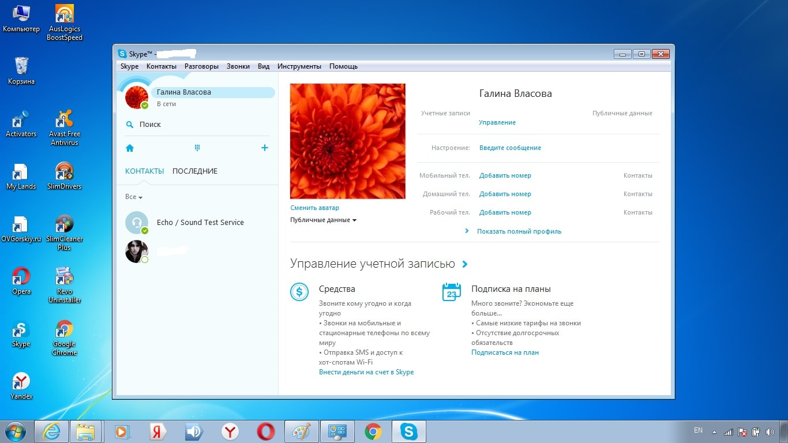The width and height of the screenshot is (788, 443).
Task: Expand Показать полный профиль arrow
Action: click(467, 231)
